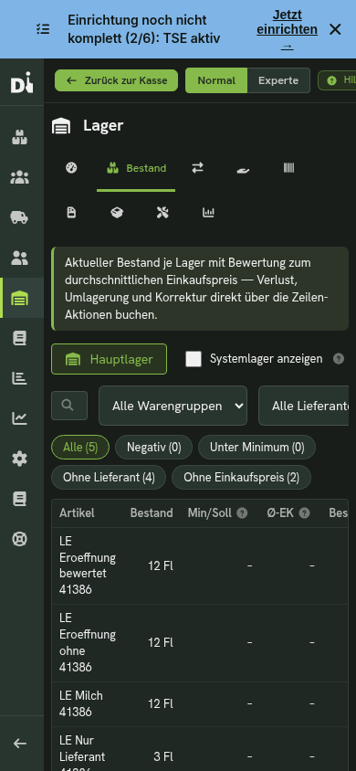Dismiss the setup banner with X

335,29
